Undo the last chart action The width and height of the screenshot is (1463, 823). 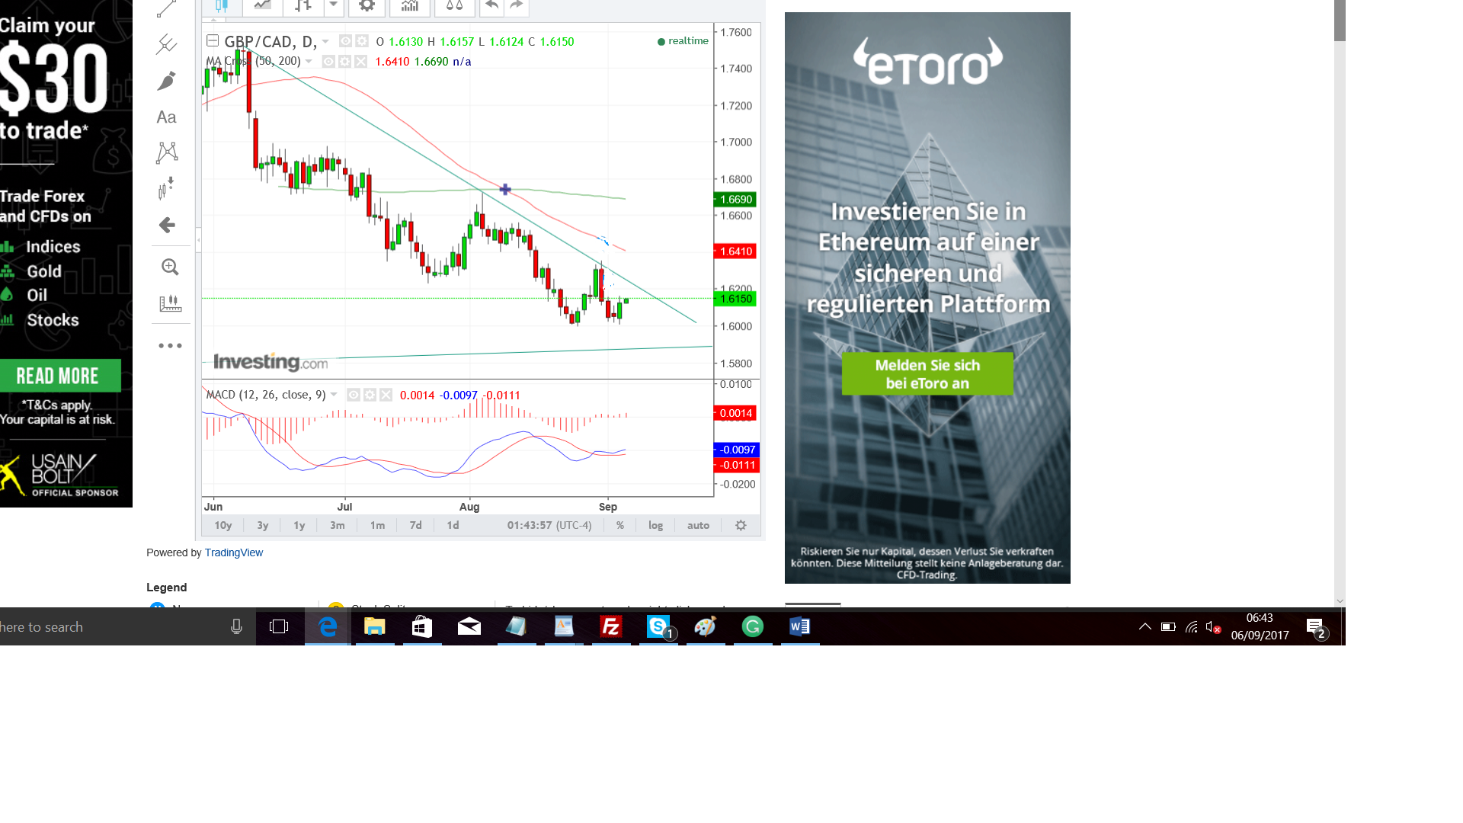[491, 6]
